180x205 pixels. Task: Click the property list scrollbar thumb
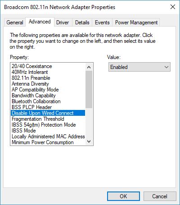[x=89, y=89]
